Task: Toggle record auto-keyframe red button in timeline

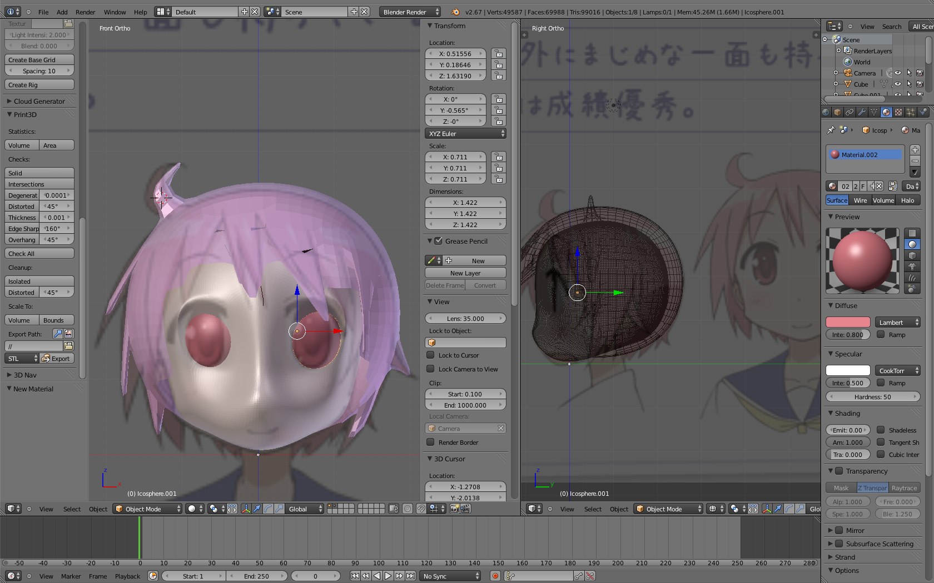Action: [x=495, y=576]
